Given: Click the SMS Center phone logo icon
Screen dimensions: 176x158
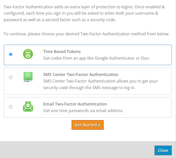Looking at the screenshot, I should [28, 77].
